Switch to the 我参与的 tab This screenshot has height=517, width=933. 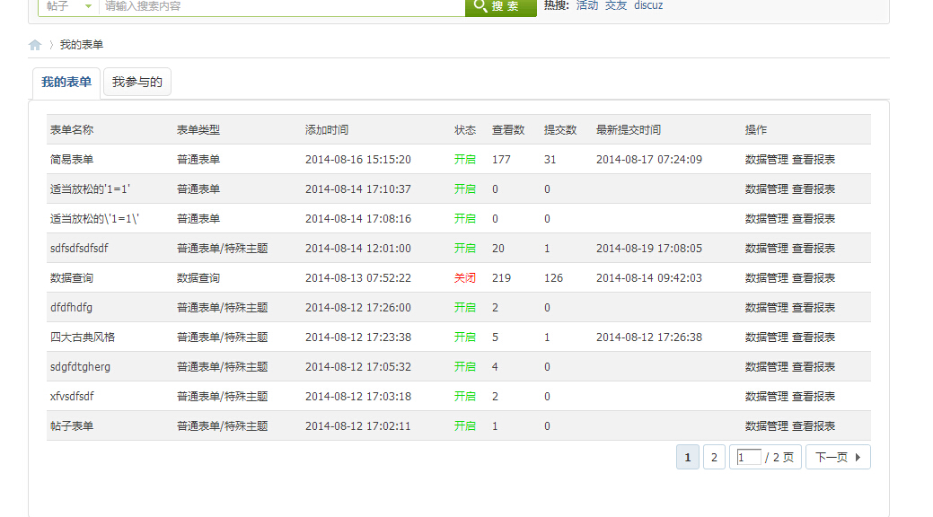[136, 81]
